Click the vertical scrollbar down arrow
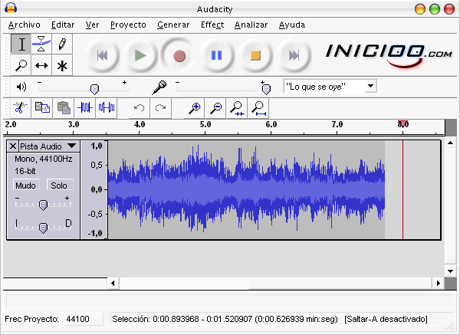The width and height of the screenshot is (460, 335). [450, 271]
